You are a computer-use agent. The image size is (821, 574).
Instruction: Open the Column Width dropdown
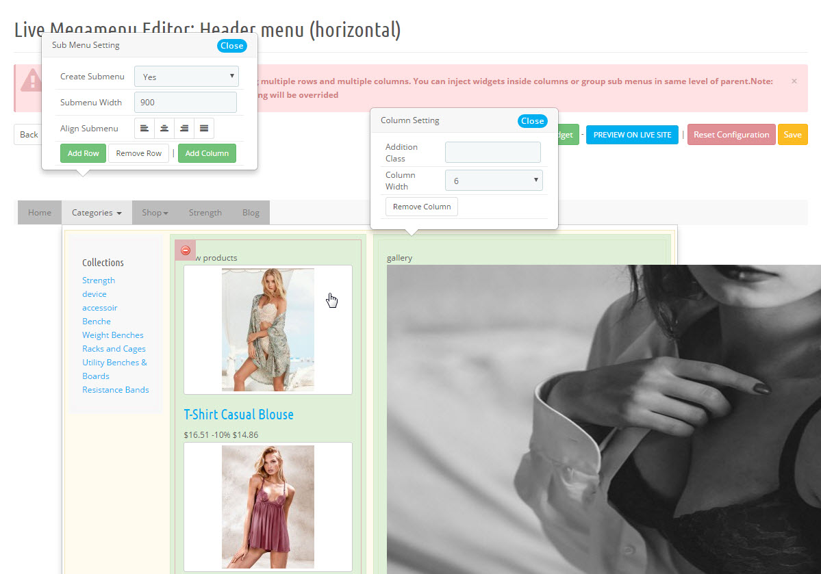click(x=494, y=181)
